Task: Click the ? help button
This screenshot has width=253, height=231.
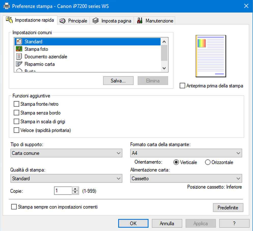Action: coord(234,223)
